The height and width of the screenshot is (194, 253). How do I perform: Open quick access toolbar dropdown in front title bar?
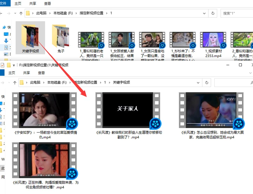click(x=14, y=65)
